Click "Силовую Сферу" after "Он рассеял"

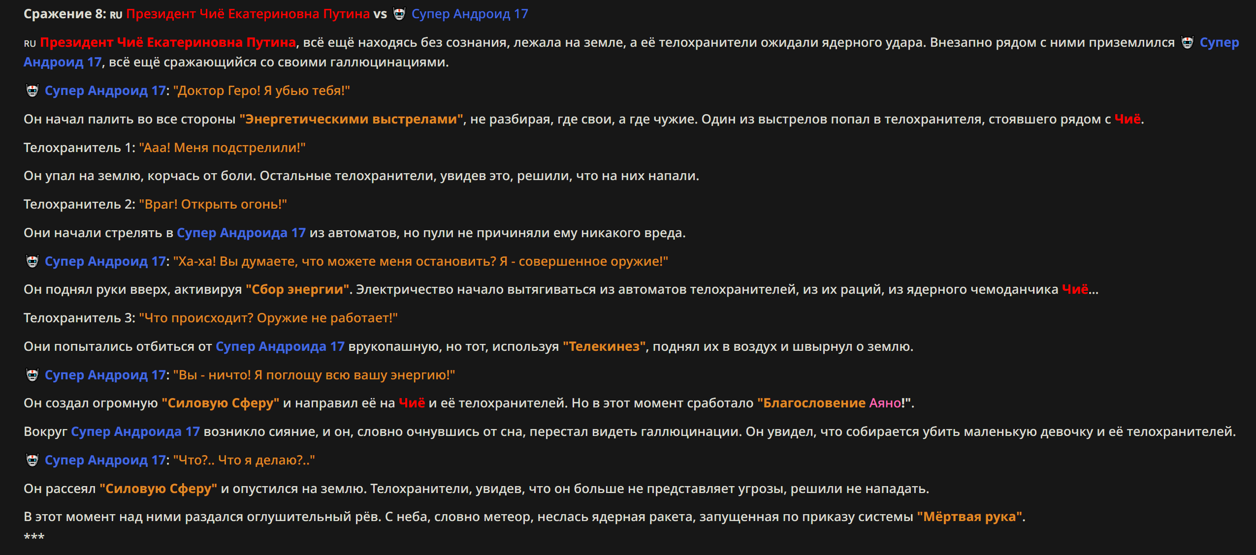pyautogui.click(x=159, y=489)
